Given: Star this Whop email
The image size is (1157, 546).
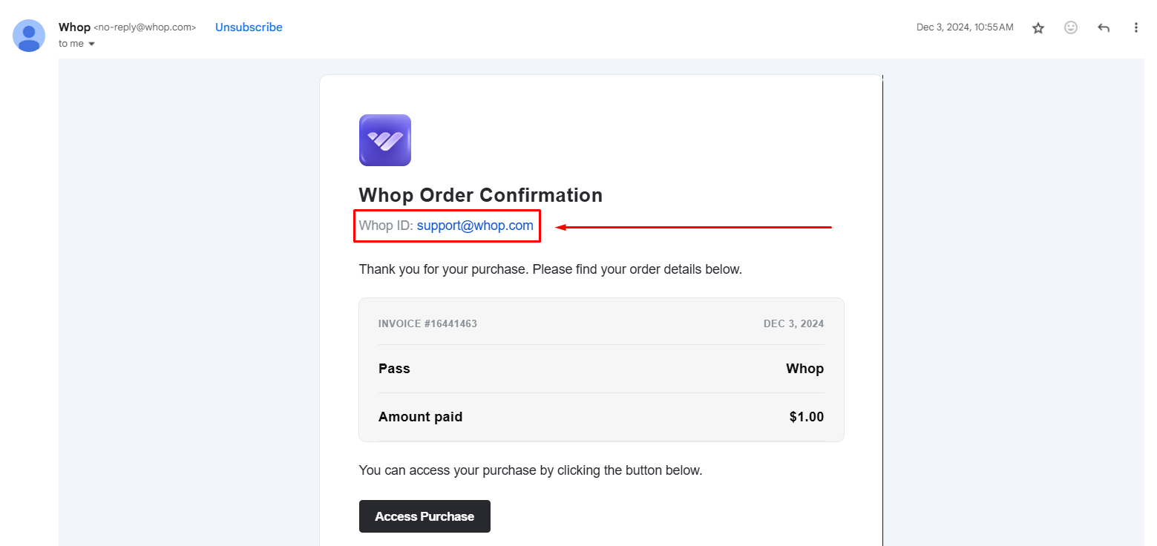Looking at the screenshot, I should [1038, 27].
